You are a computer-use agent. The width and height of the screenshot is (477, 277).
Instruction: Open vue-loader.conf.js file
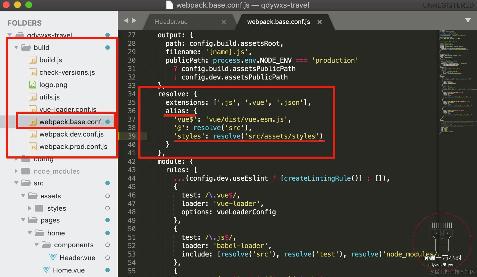coord(68,109)
